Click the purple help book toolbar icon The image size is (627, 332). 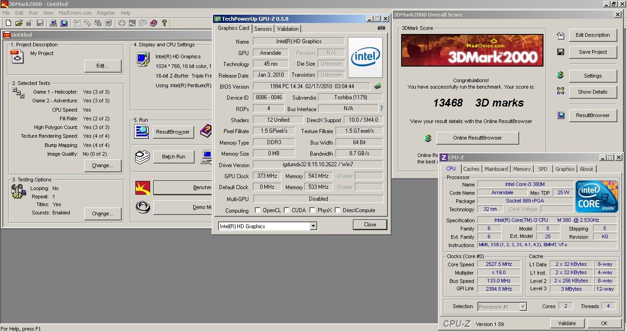153,23
